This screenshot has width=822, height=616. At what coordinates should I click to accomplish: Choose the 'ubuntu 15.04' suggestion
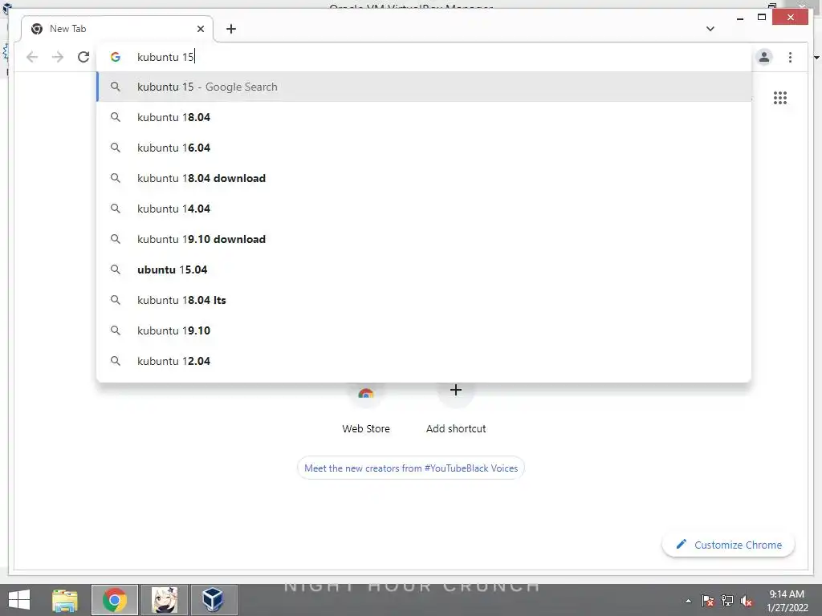[424, 269]
